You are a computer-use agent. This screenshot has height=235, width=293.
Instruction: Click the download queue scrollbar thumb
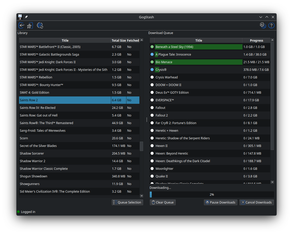pos(272,95)
